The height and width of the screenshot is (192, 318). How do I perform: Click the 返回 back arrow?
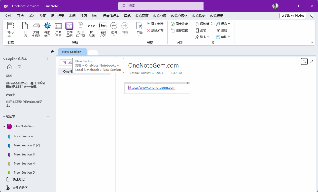pos(114,26)
